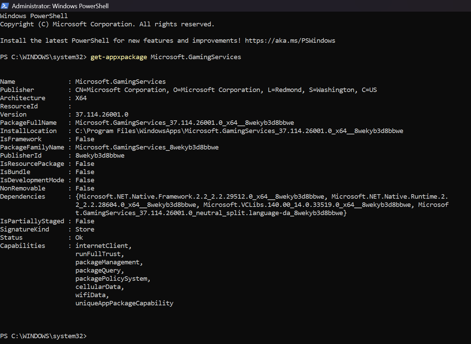Click the Name value 'Microsoft.GamingServices'
This screenshot has height=344, width=471.
[121, 82]
